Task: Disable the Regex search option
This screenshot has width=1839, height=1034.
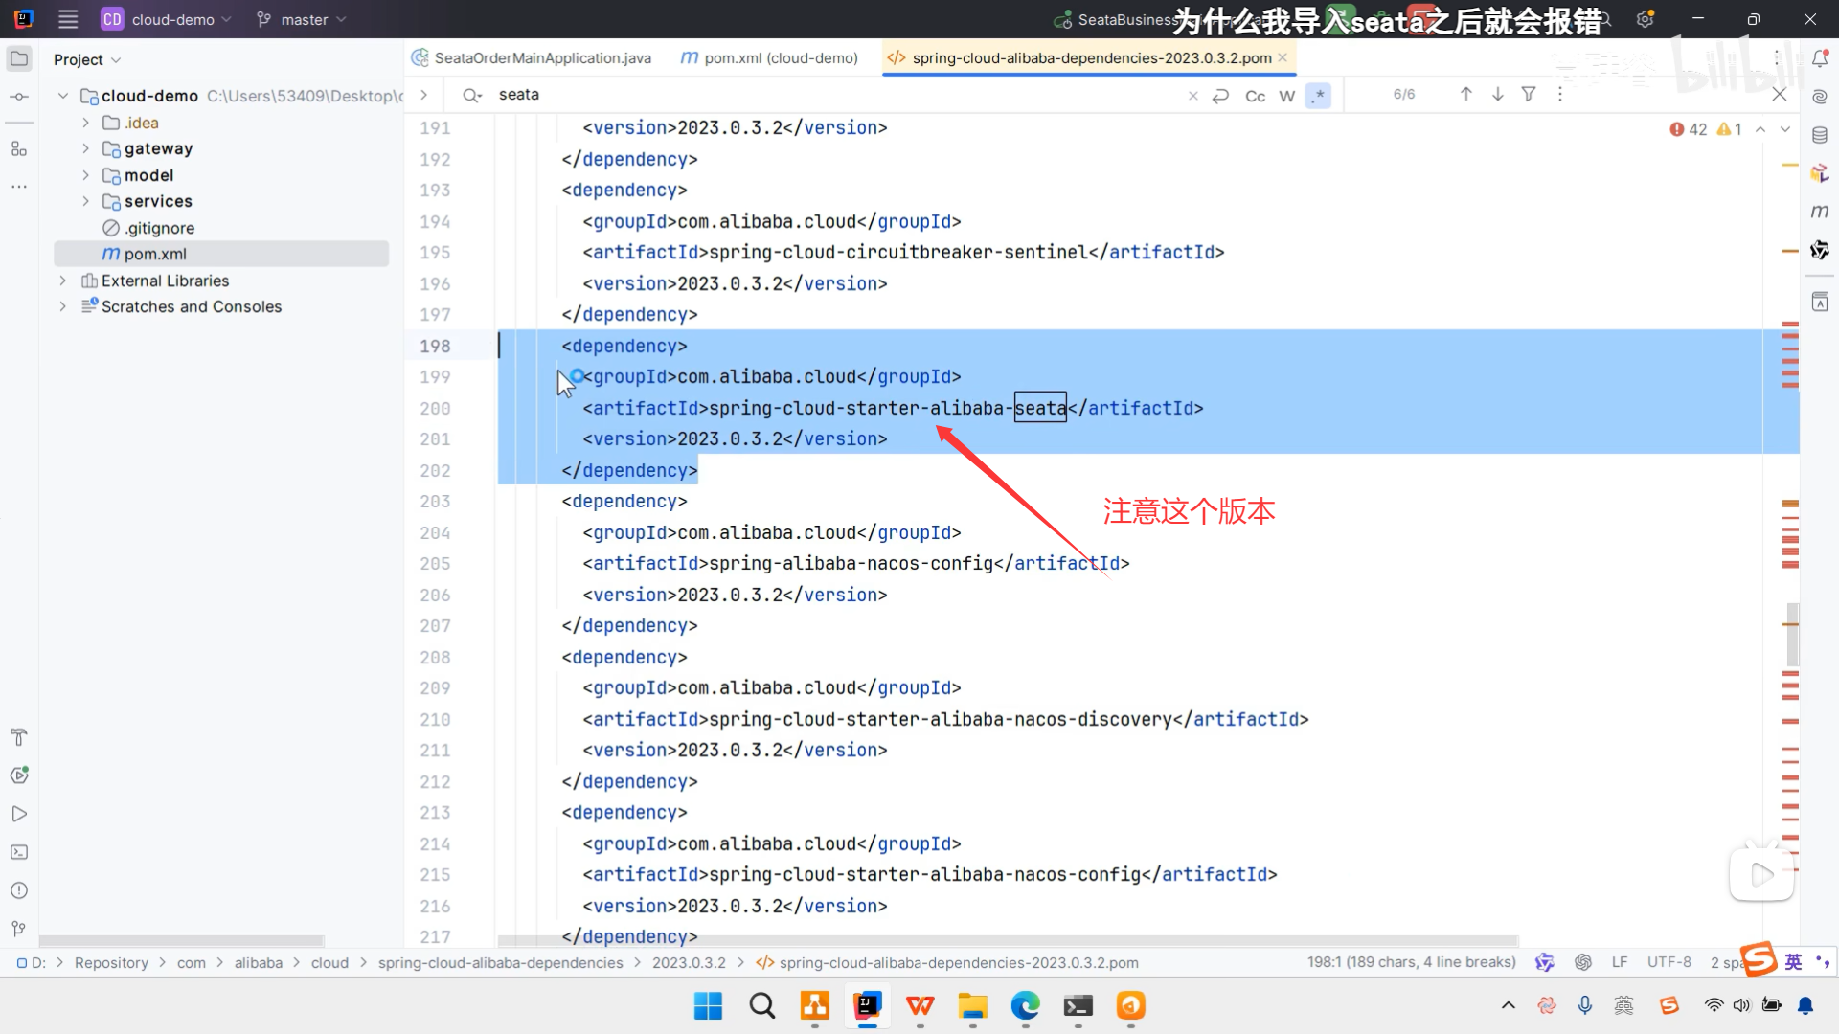Action: pyautogui.click(x=1319, y=95)
